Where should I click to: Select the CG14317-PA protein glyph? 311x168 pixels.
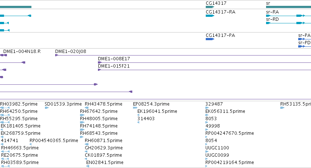pos(210,39)
